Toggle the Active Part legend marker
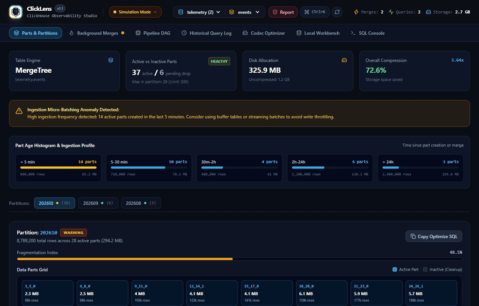The width and height of the screenshot is (479, 306). [395, 270]
